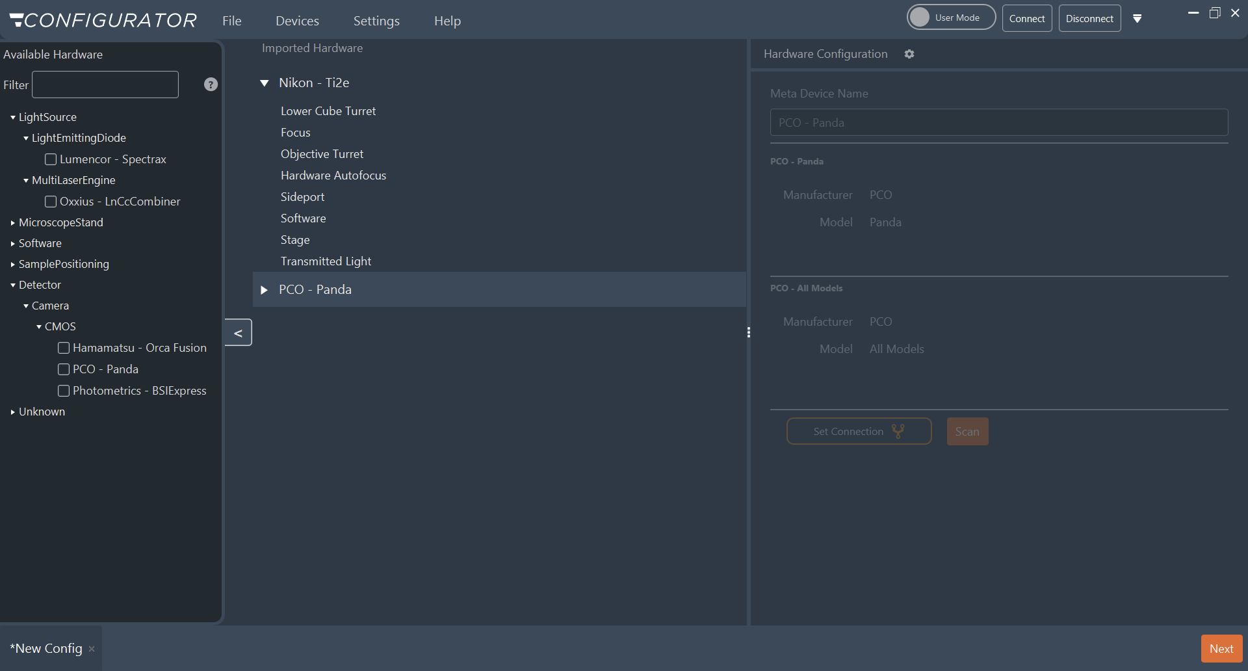Click the vertical dots panel splitter
This screenshot has height=671, width=1248.
pyautogui.click(x=749, y=332)
